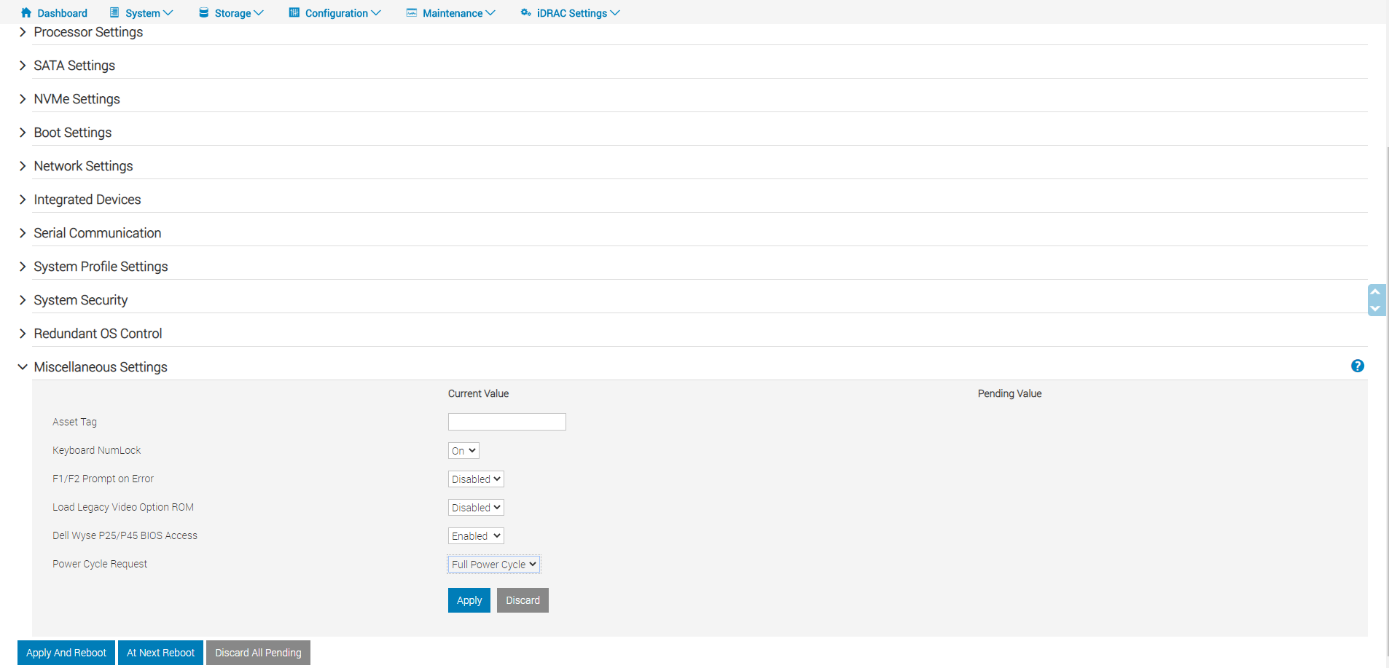Change the Keyboard NumLock dropdown

pyautogui.click(x=463, y=450)
